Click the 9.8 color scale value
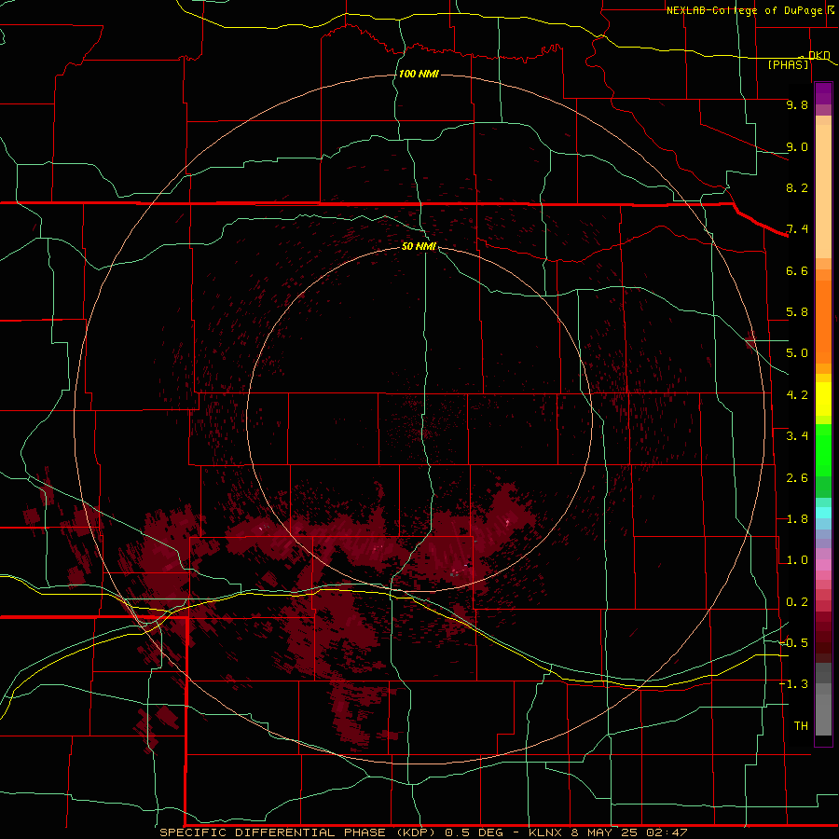 coord(797,104)
